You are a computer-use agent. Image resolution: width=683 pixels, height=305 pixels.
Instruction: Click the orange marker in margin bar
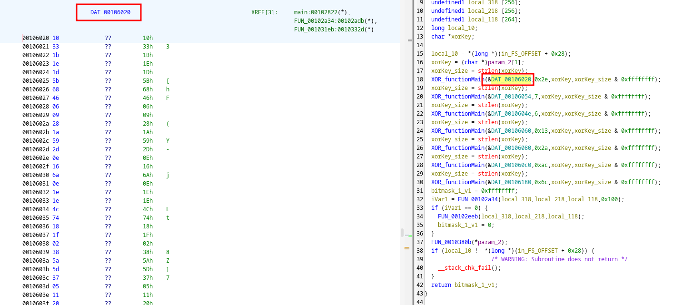click(x=406, y=248)
